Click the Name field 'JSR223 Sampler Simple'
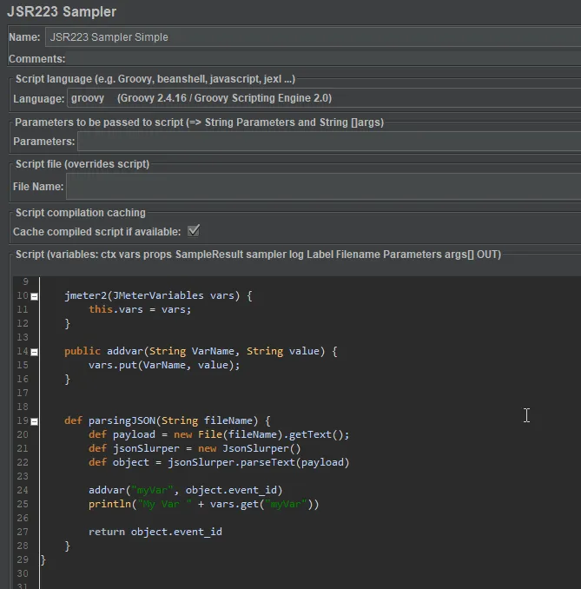The height and width of the screenshot is (589, 581). pyautogui.click(x=314, y=37)
